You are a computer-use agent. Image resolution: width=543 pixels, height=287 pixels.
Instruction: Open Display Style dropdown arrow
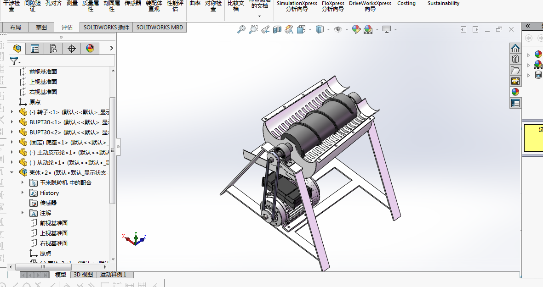328,29
